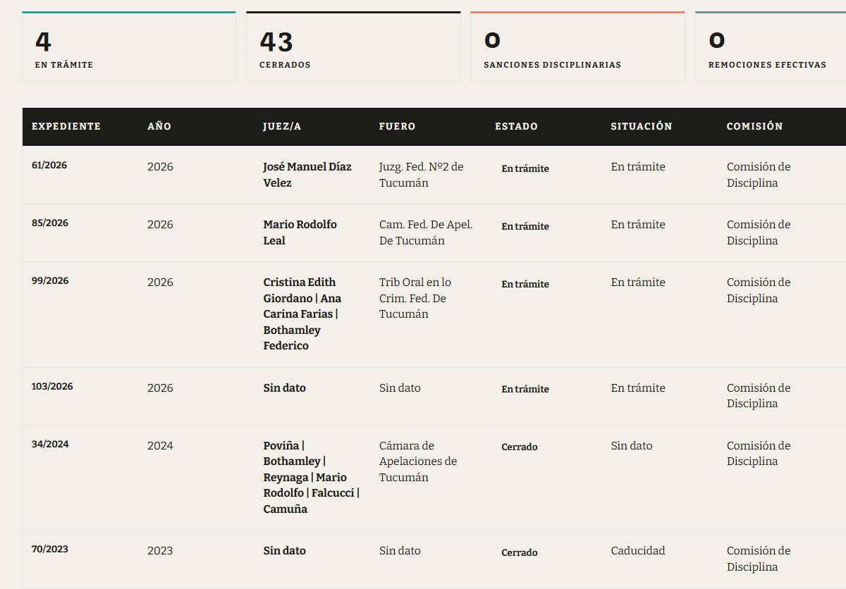Click the 'Sanciones disciplinarias' stat card
The height and width of the screenshot is (589, 846).
click(577, 46)
